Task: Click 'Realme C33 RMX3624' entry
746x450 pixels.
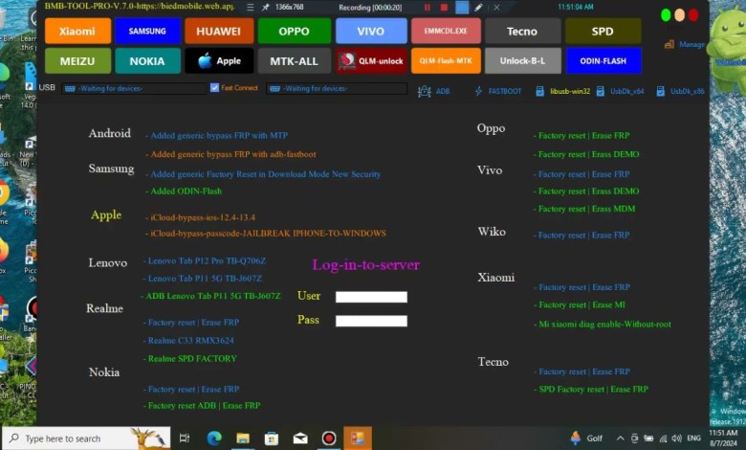Action: click(x=188, y=341)
